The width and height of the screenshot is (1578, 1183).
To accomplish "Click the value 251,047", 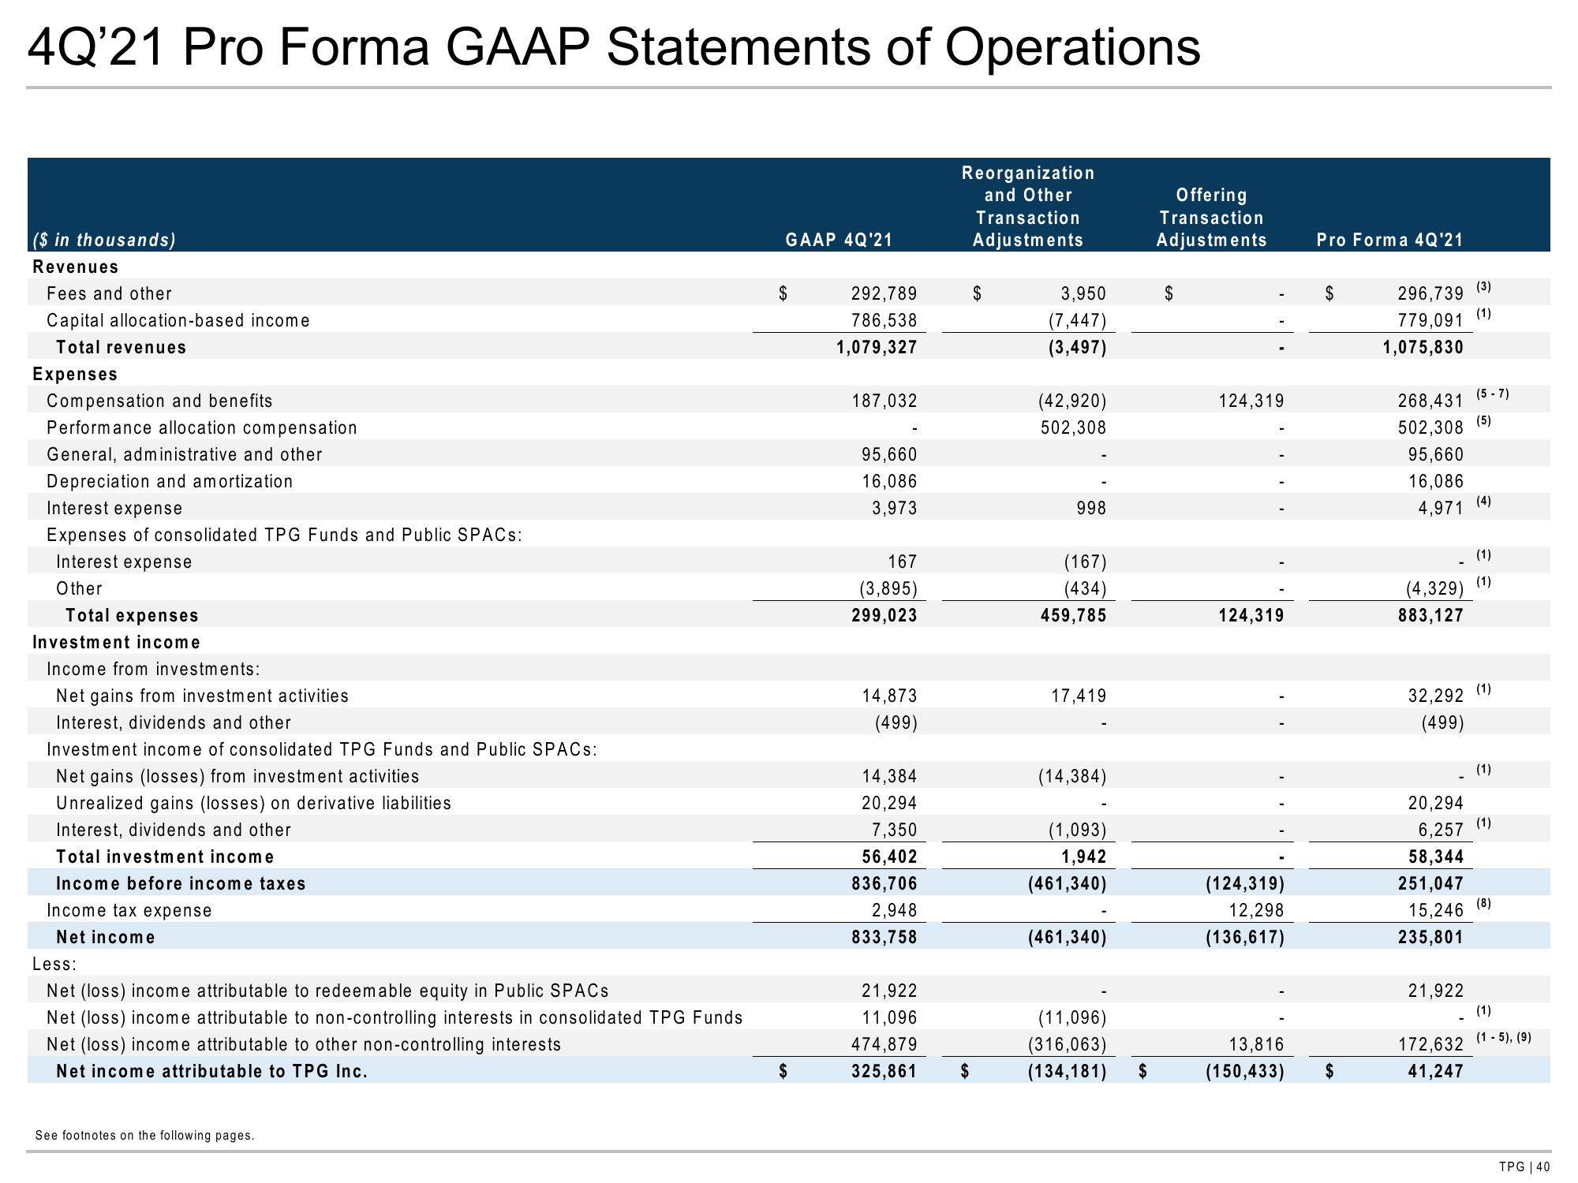I will pyautogui.click(x=1430, y=883).
